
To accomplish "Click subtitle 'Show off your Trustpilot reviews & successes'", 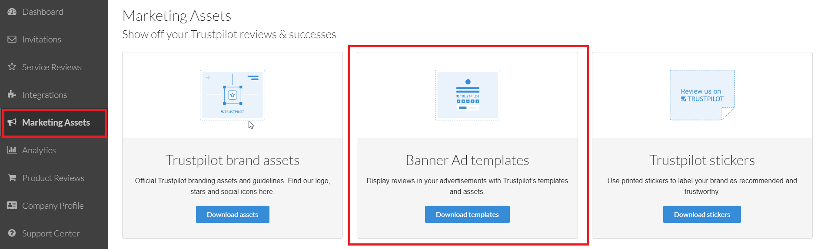I will (229, 34).
